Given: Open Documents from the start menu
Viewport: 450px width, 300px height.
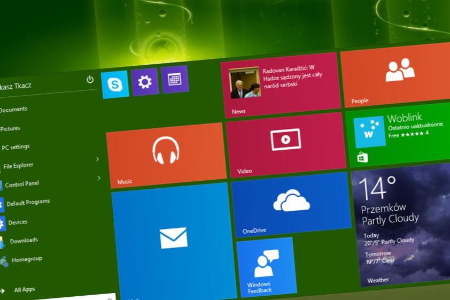Looking at the screenshot, I should [x=13, y=110].
